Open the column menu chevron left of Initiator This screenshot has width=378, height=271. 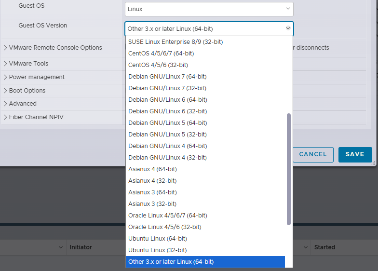point(61,247)
